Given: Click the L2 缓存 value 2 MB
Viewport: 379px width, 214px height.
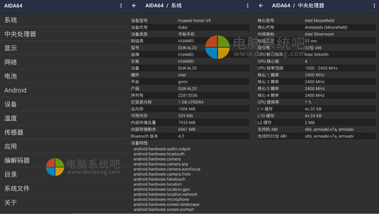Looking at the screenshot, I should (x=310, y=123).
